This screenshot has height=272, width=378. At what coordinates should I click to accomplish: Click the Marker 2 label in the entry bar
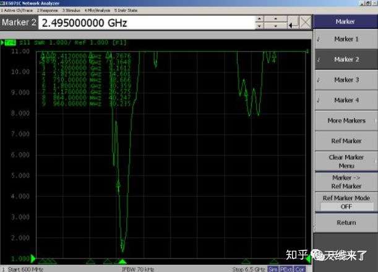(x=19, y=22)
